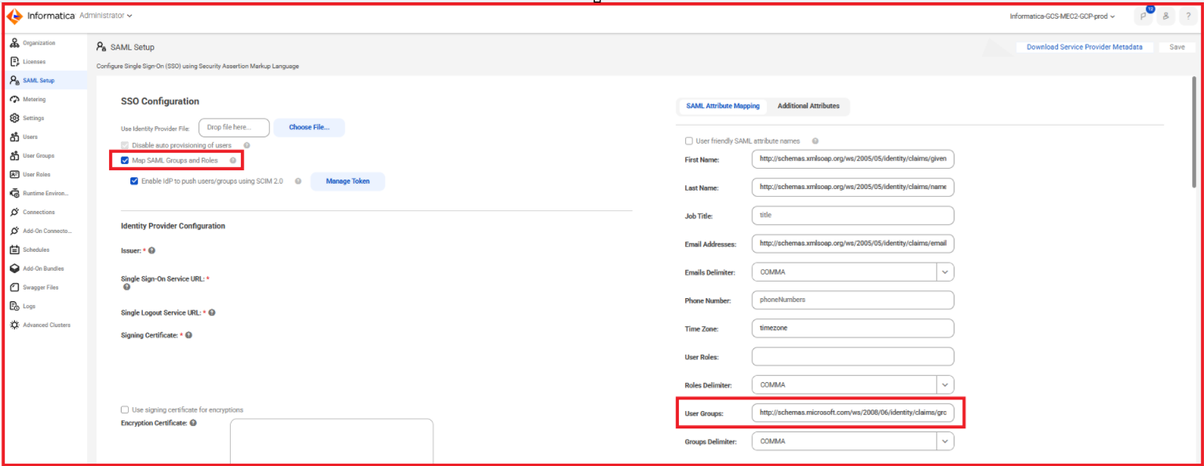1204x466 pixels.
Task: Click help icon beside Single Logout Service URL
Action: [x=212, y=312]
